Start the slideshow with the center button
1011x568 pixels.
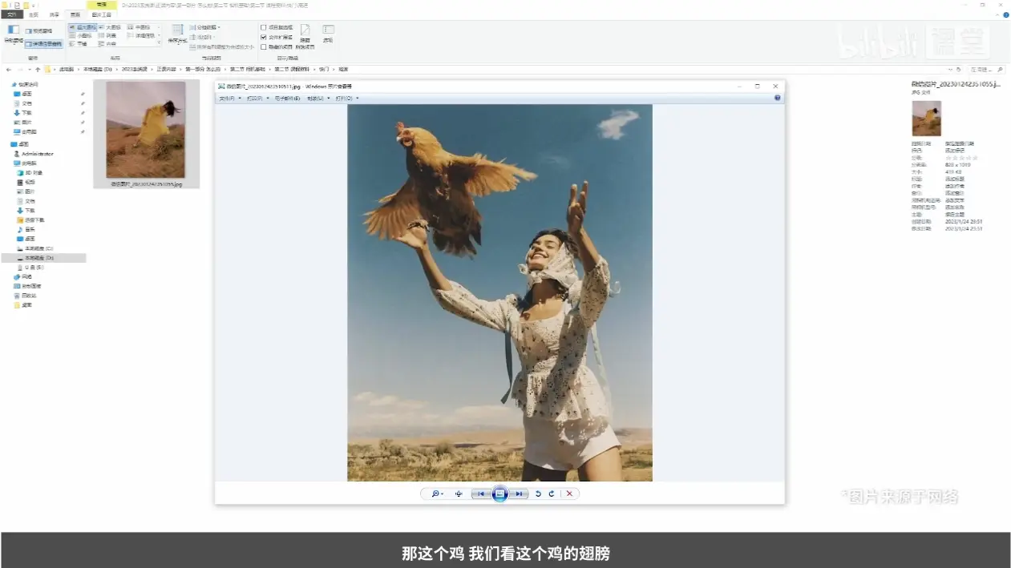click(x=499, y=494)
